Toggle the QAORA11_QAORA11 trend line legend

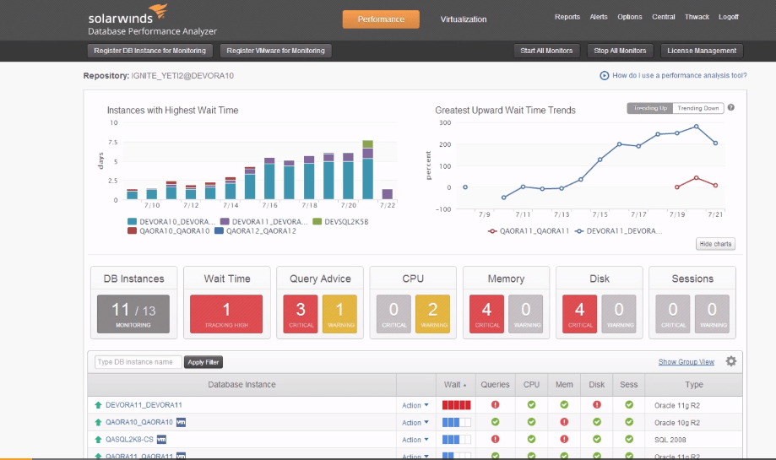[528, 230]
